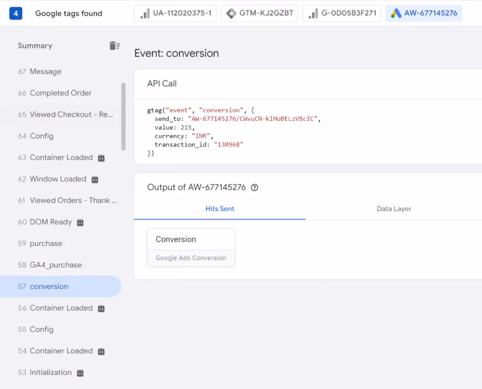The image size is (482, 389).
Task: Click the code icon next to 56 Container Loaded
Action: click(x=101, y=308)
